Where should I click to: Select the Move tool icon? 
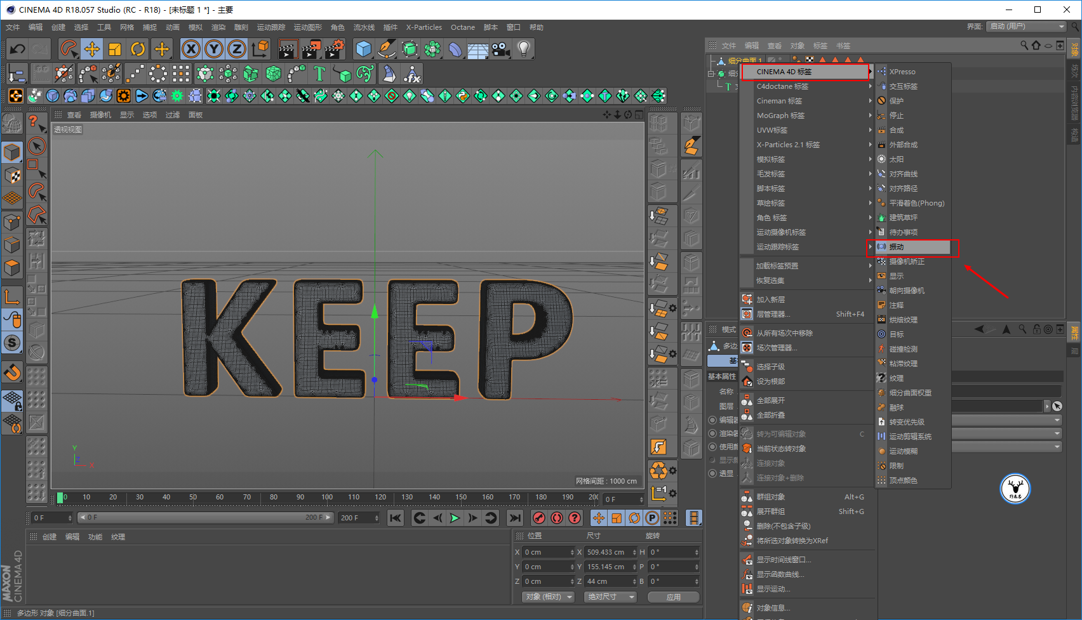[91, 49]
